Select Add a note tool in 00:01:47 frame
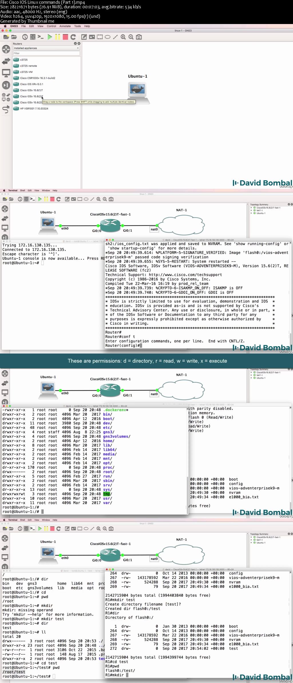This screenshot has height=683, width=293. (x=84, y=37)
